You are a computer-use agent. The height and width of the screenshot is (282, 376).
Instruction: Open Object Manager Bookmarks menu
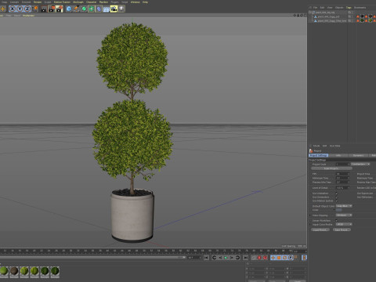[360, 8]
